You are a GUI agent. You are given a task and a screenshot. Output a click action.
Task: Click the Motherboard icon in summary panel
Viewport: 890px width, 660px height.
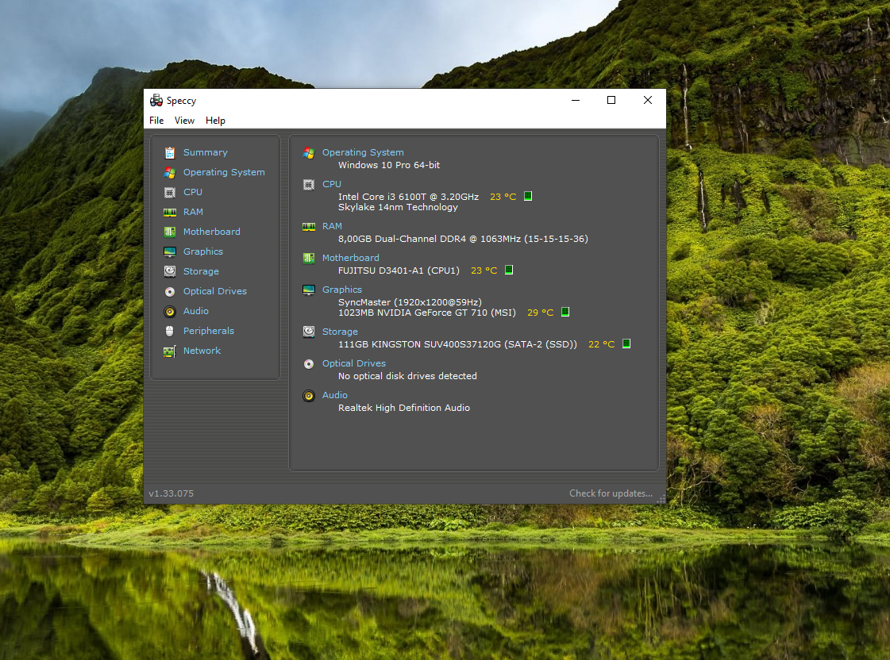click(309, 258)
